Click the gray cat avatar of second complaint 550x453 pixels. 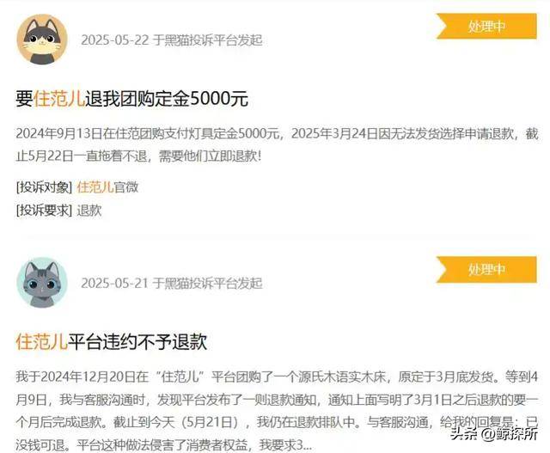(x=42, y=283)
